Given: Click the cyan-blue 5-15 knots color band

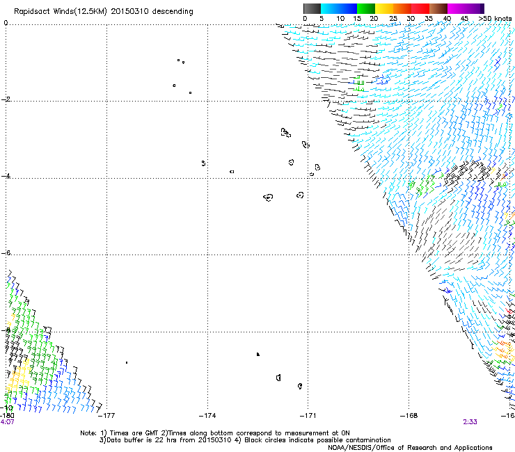Looking at the screenshot, I should point(339,8).
